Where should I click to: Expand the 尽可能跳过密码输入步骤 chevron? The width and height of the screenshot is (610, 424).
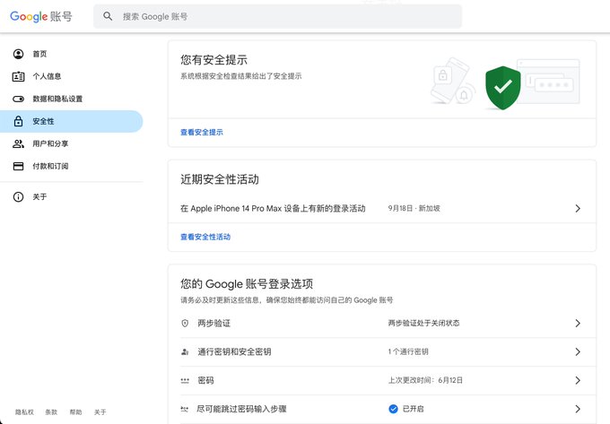578,409
